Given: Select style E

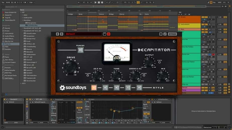Looking at the screenshot, I should coord(105,88).
